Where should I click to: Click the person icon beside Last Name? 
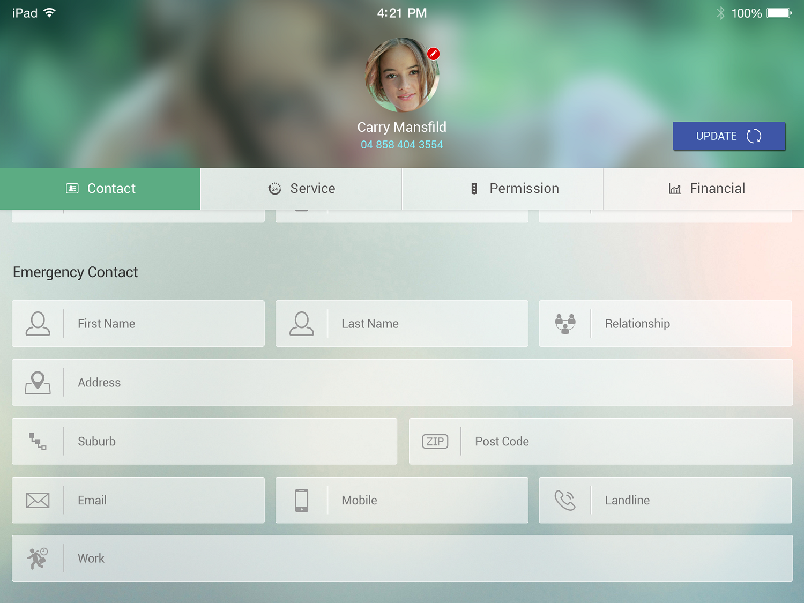coord(301,324)
